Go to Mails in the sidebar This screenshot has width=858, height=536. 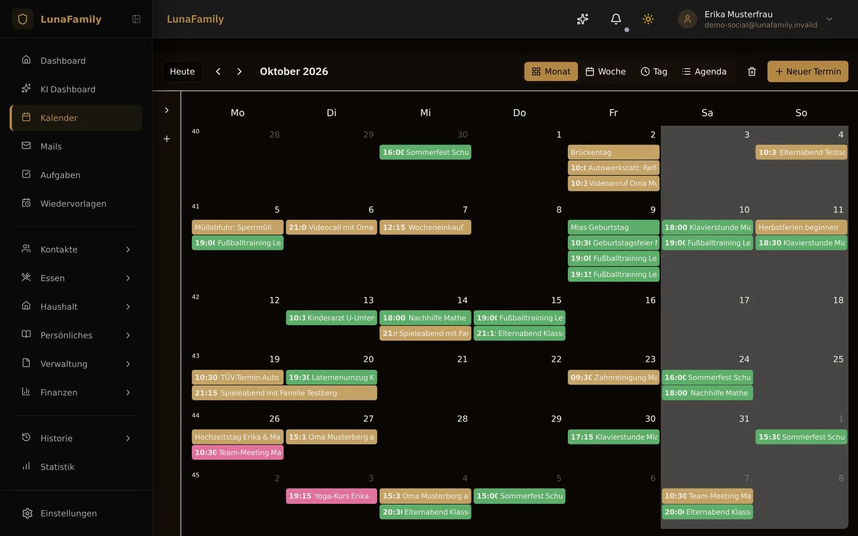pos(76,146)
